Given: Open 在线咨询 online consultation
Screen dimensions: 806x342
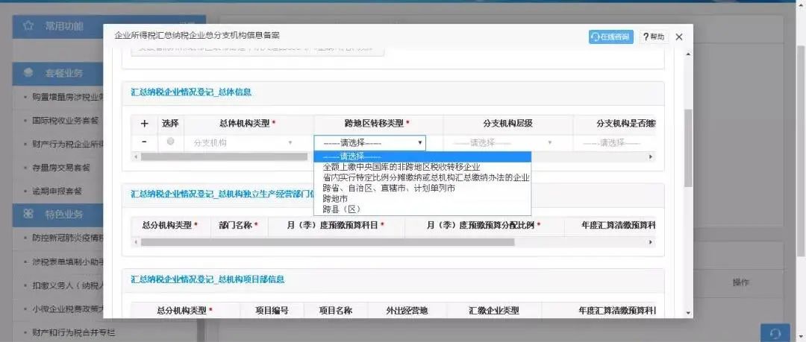Looking at the screenshot, I should tap(610, 37).
